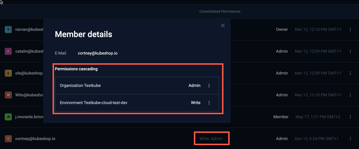Click the Write, Admin permissions cell

(x=211, y=139)
